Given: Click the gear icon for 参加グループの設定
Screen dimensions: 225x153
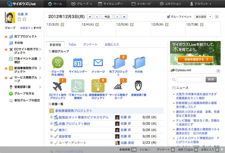Looking at the screenshot, I should (x=11, y=100).
